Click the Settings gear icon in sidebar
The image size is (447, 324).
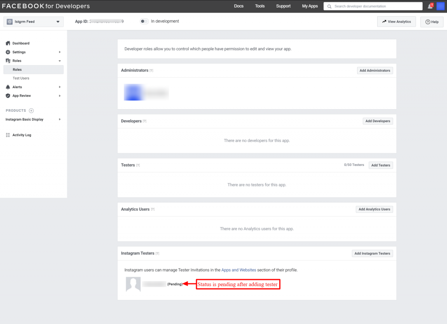8,52
